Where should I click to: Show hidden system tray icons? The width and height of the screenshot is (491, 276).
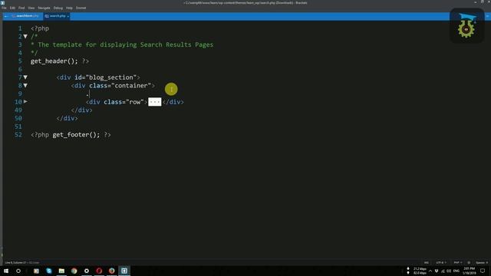[430, 271]
